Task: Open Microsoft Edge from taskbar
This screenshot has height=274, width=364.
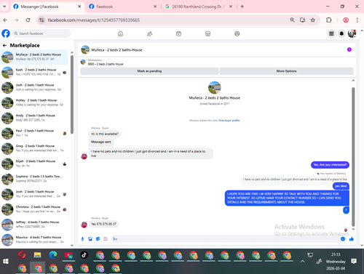Action: point(53,255)
